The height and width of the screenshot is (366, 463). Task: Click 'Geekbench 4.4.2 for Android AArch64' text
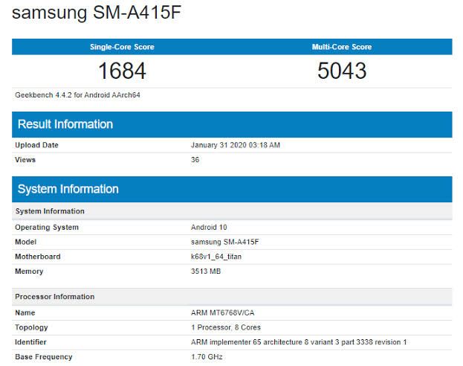point(77,95)
